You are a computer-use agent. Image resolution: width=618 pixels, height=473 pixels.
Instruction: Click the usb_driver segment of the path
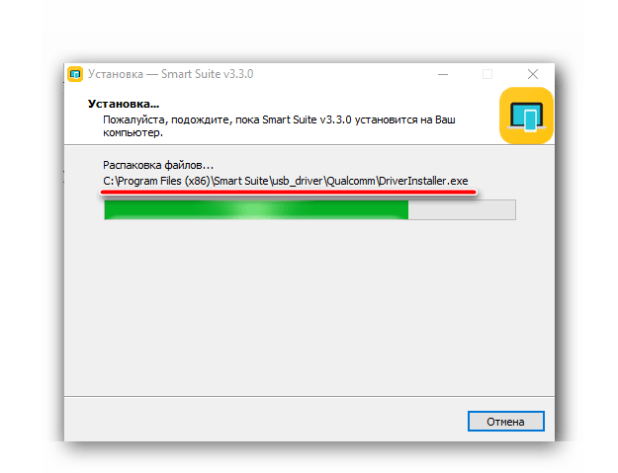[x=298, y=181]
